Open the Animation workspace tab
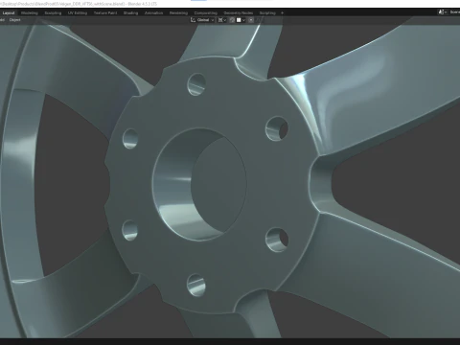 (153, 12)
